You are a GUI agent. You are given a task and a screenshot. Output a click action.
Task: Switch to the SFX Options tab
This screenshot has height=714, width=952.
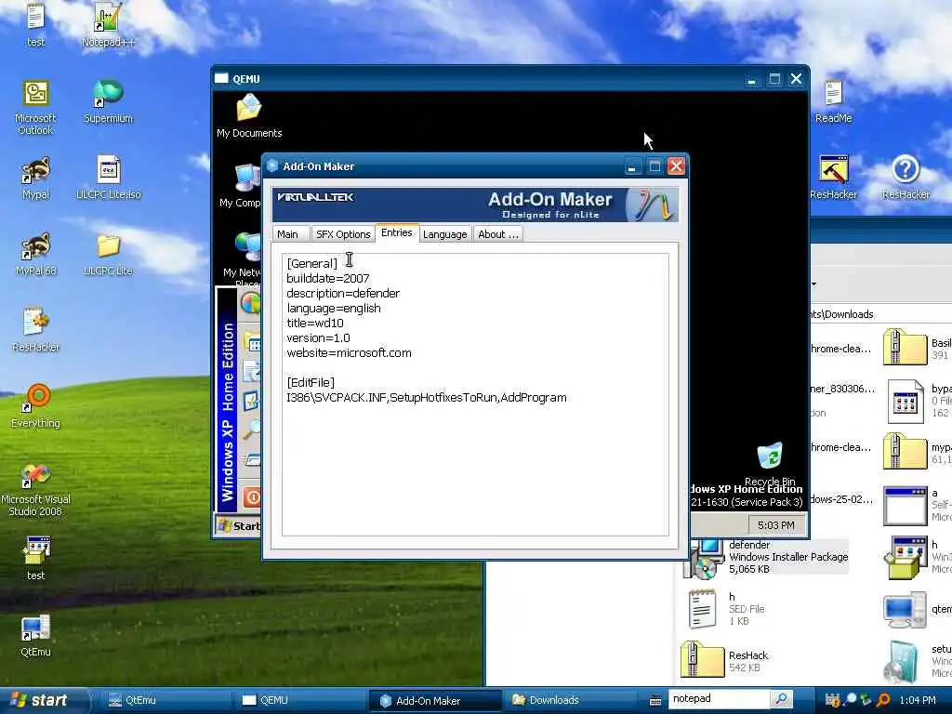pos(343,234)
